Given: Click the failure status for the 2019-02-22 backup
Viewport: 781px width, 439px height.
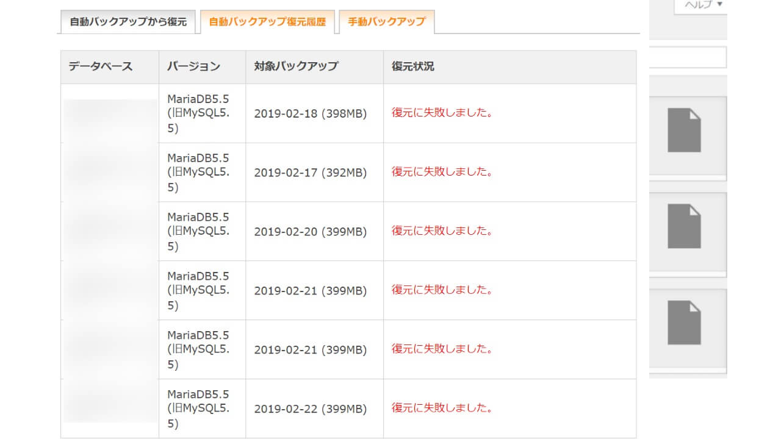Looking at the screenshot, I should pos(442,408).
